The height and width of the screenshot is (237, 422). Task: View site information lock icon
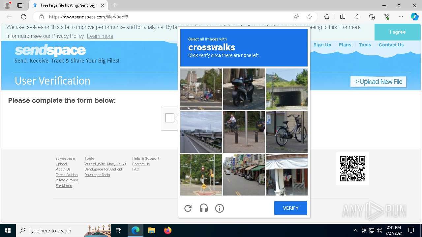coord(42,17)
